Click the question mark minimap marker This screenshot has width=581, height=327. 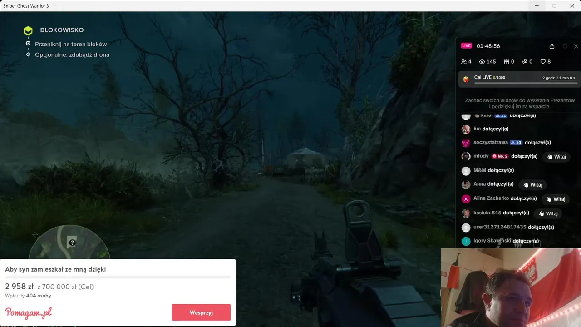72,243
